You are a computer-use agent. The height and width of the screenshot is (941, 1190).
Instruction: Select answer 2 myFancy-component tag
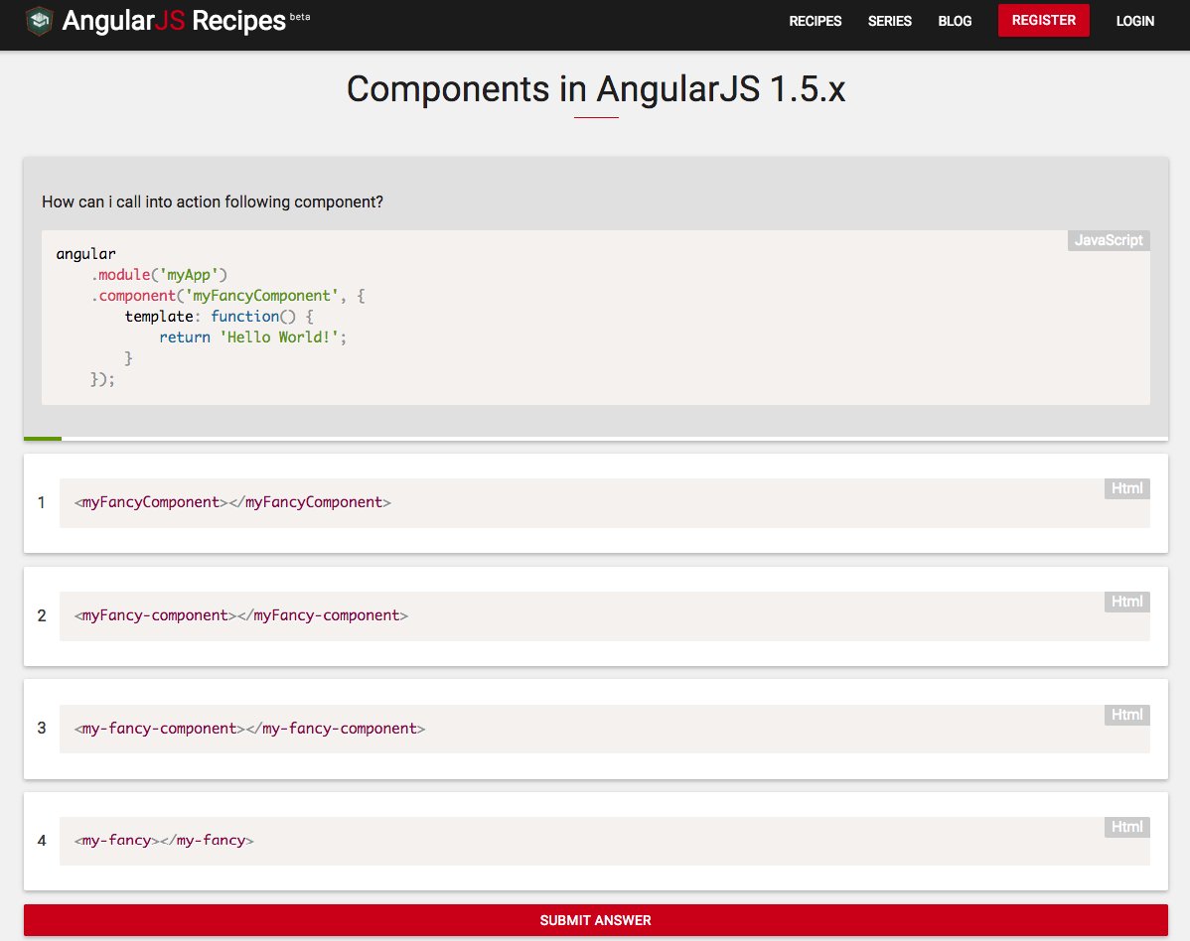click(x=596, y=615)
